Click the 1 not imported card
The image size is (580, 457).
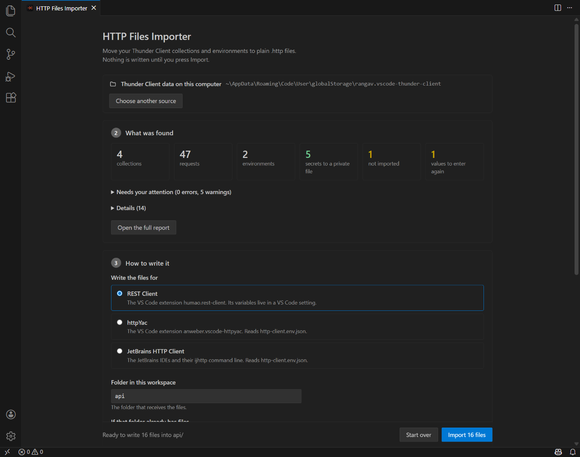coord(391,162)
